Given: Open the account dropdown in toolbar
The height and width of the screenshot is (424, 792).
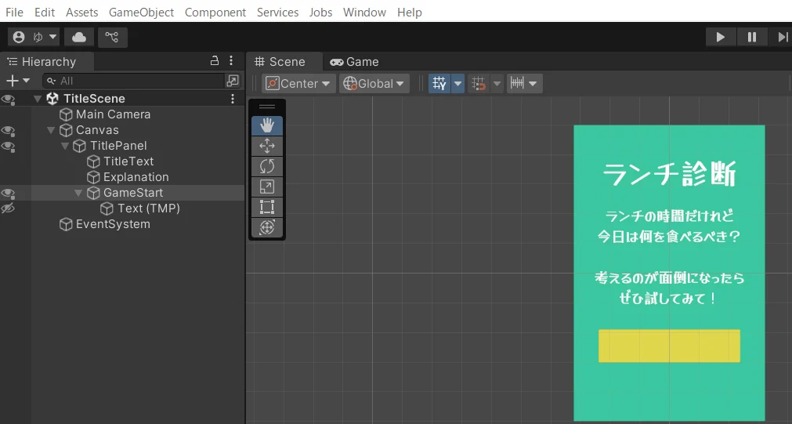Looking at the screenshot, I should pyautogui.click(x=34, y=37).
